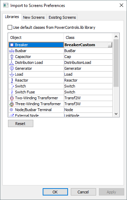The image size is (127, 200).
Task: Click the Distribution Load icon
Action: point(11,62)
